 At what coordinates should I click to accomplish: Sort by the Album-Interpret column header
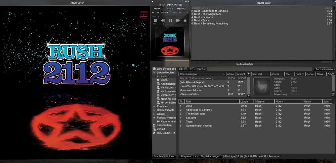pyautogui.click(x=202, y=74)
